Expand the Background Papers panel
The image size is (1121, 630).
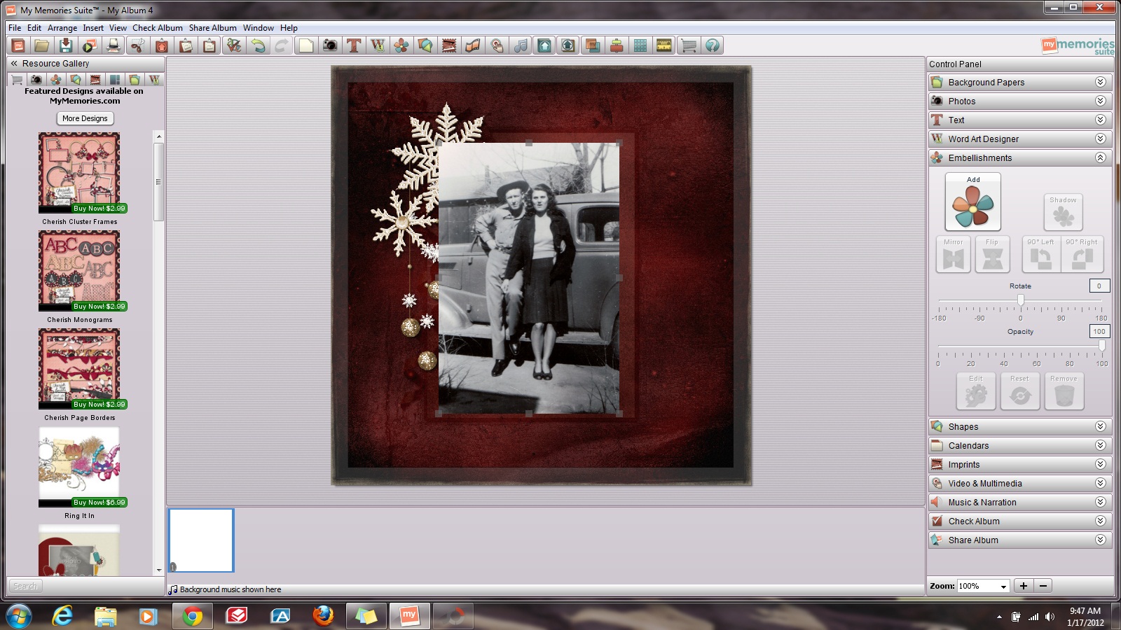(x=1100, y=82)
